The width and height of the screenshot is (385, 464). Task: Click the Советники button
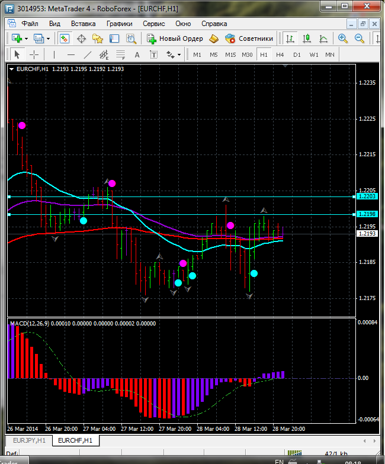249,38
